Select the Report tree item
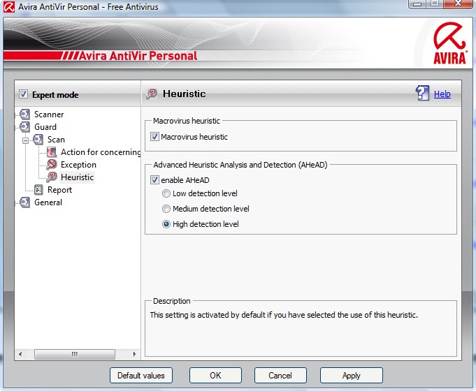This screenshot has height=391, width=476. [59, 190]
